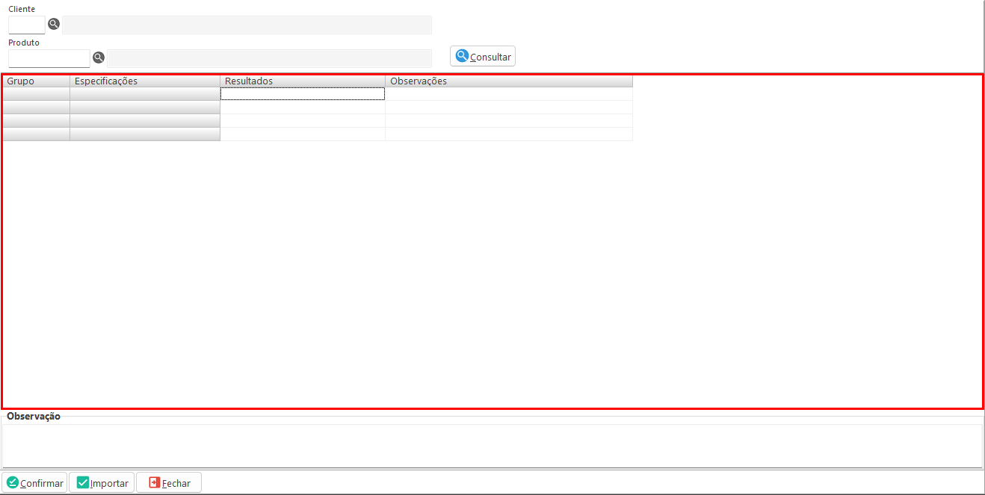Select the second row Resultados cell

(303, 108)
